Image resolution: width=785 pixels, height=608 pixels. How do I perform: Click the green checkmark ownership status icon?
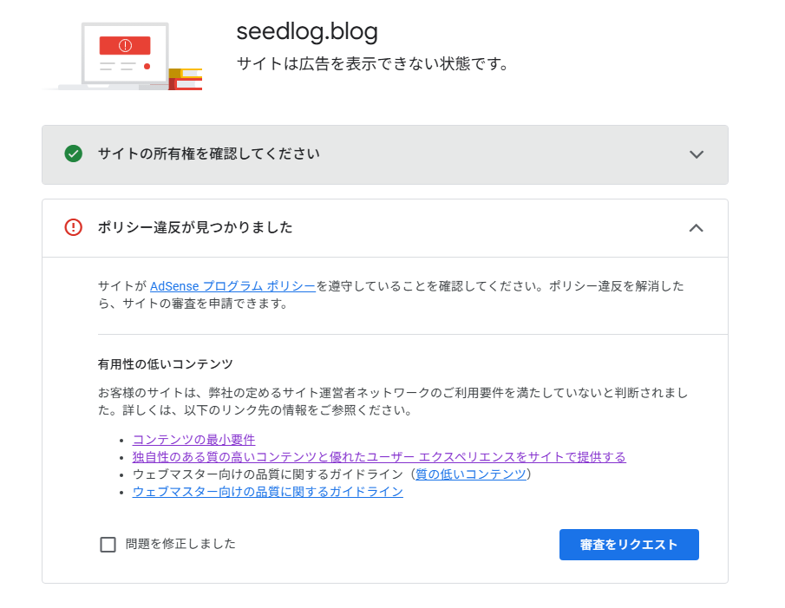(74, 154)
